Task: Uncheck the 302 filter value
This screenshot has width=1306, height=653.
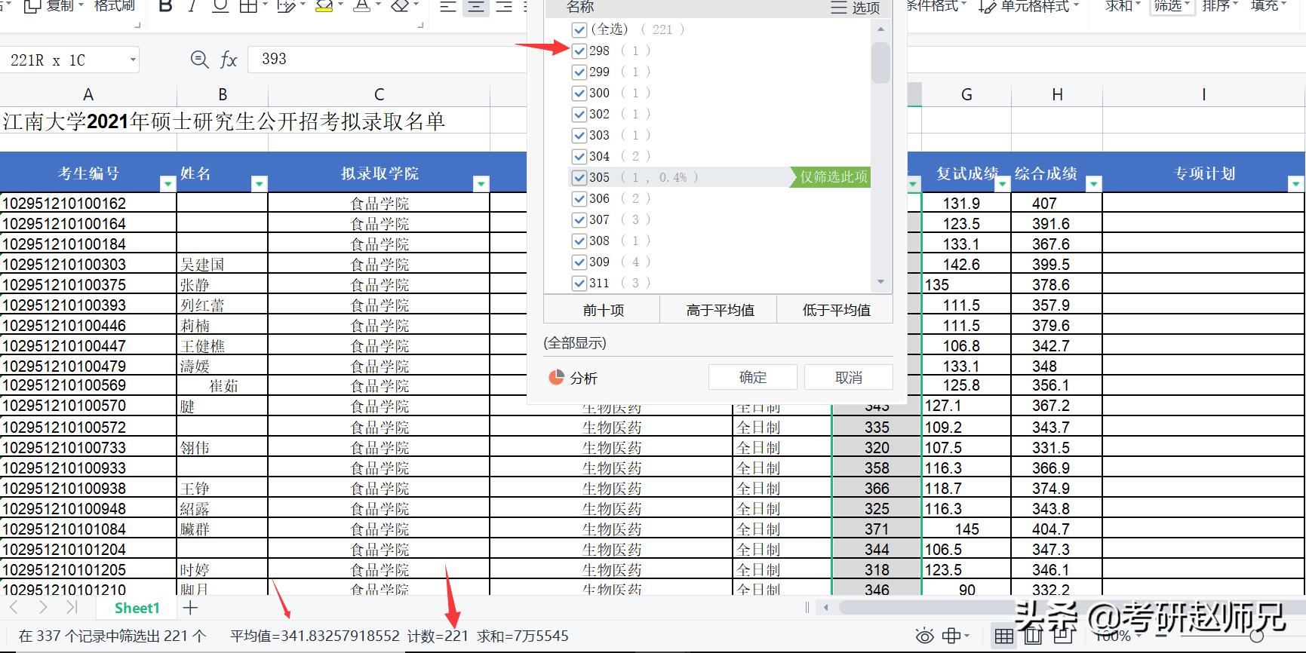Action: pyautogui.click(x=579, y=114)
